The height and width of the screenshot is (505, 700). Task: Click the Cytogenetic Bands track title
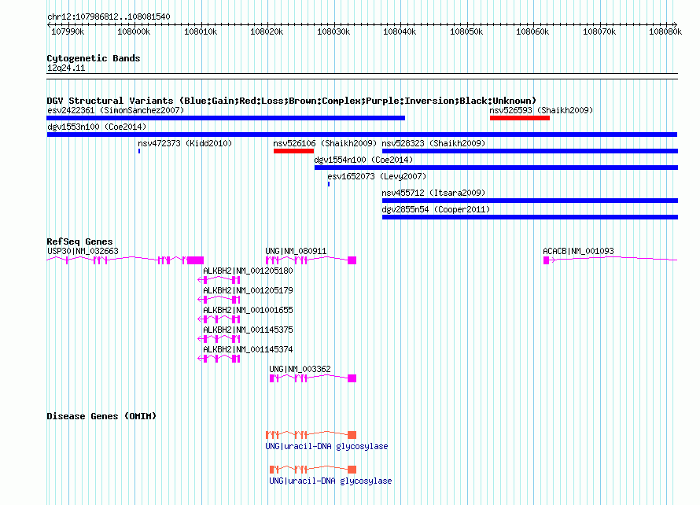tap(94, 58)
